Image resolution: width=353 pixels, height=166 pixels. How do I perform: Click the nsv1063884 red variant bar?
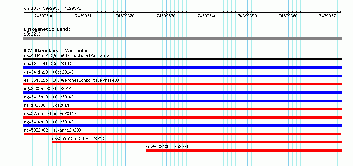(182, 109)
